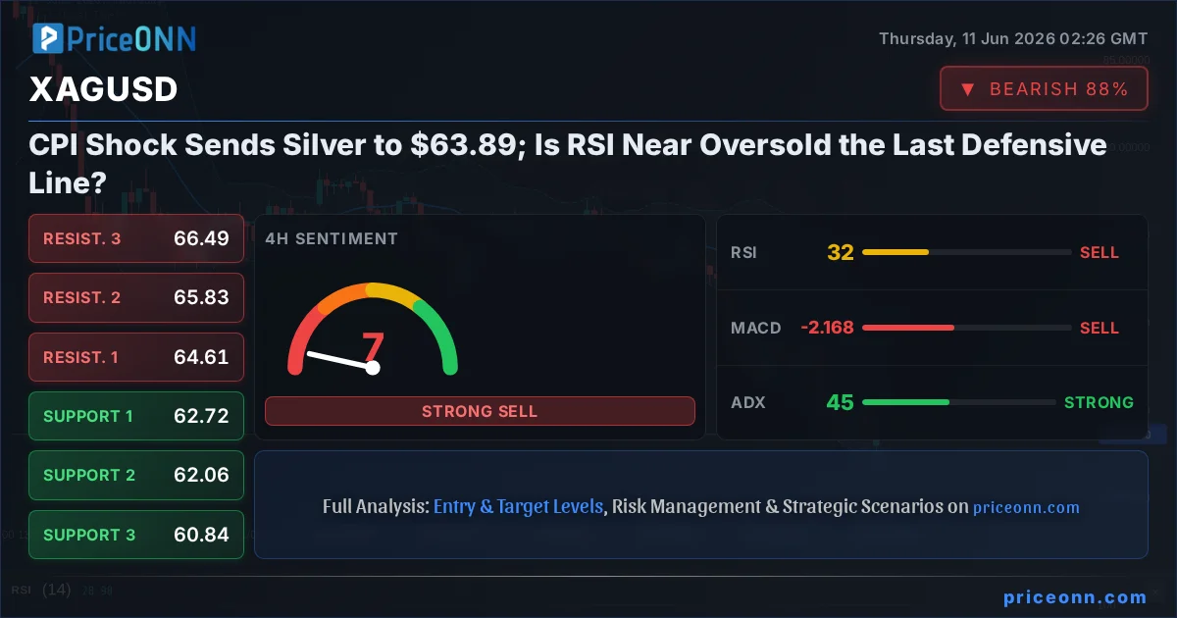
Task: Click the MACD red progress bar
Action: pyautogui.click(x=907, y=328)
